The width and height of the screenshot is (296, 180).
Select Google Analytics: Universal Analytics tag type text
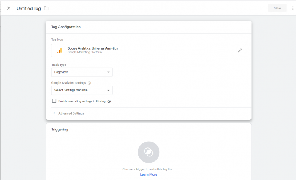pos(92,48)
